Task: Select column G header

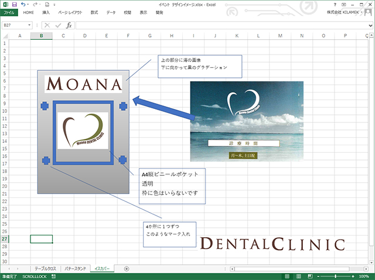Action: coord(150,36)
